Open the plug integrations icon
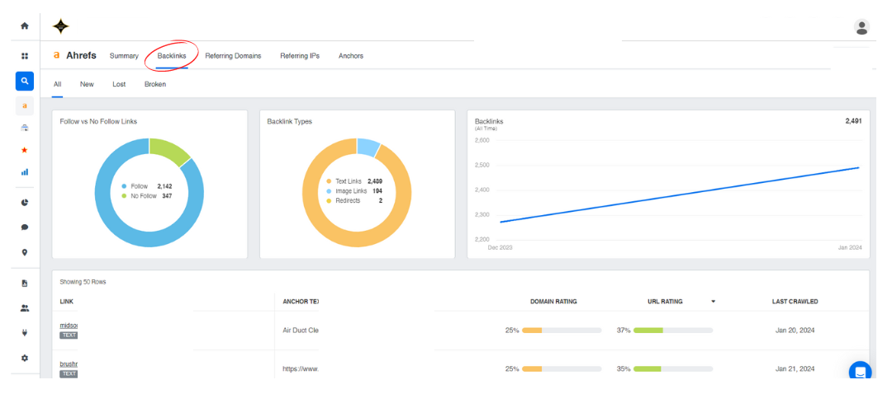Viewport: 892px width, 394px height. pos(25,333)
